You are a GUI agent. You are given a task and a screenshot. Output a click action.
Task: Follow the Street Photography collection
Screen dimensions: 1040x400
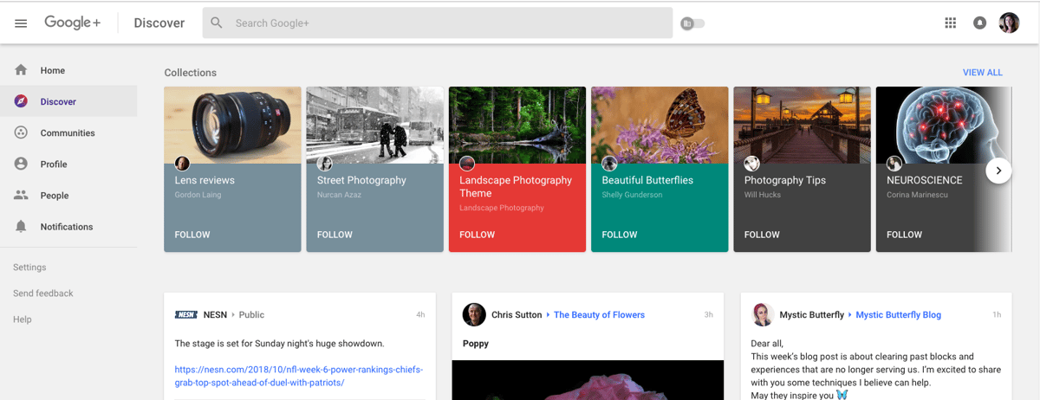click(x=335, y=235)
